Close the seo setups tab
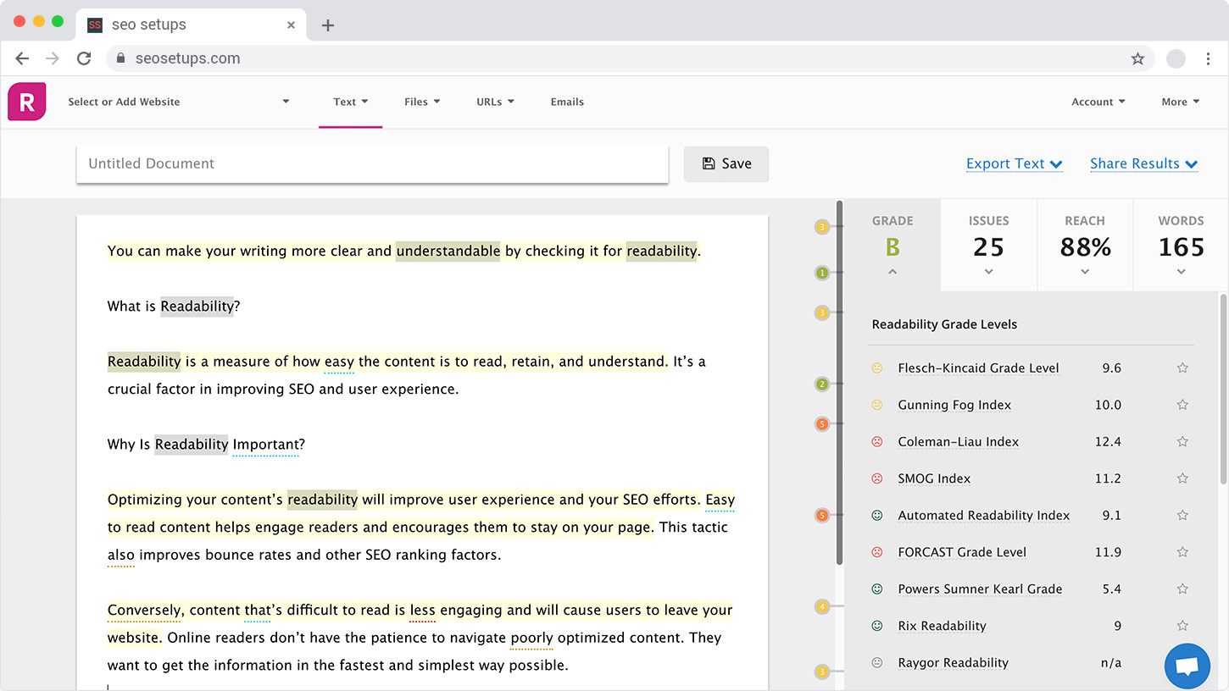Viewport: 1229px width, 691px height. pyautogui.click(x=291, y=25)
